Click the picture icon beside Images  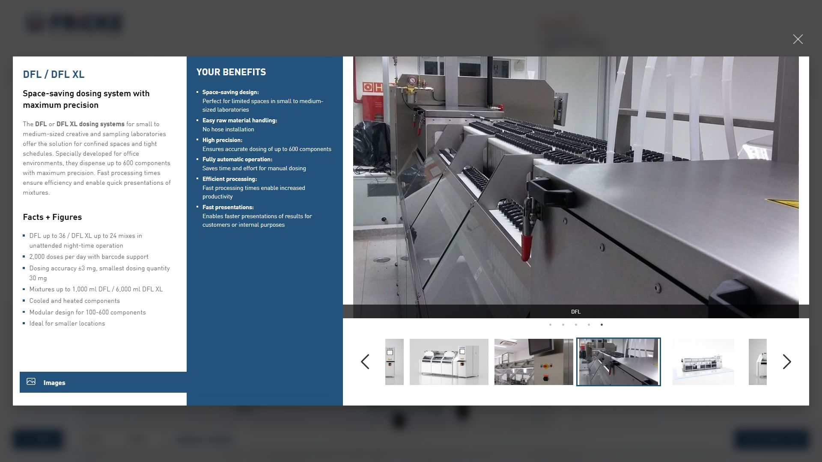31,382
